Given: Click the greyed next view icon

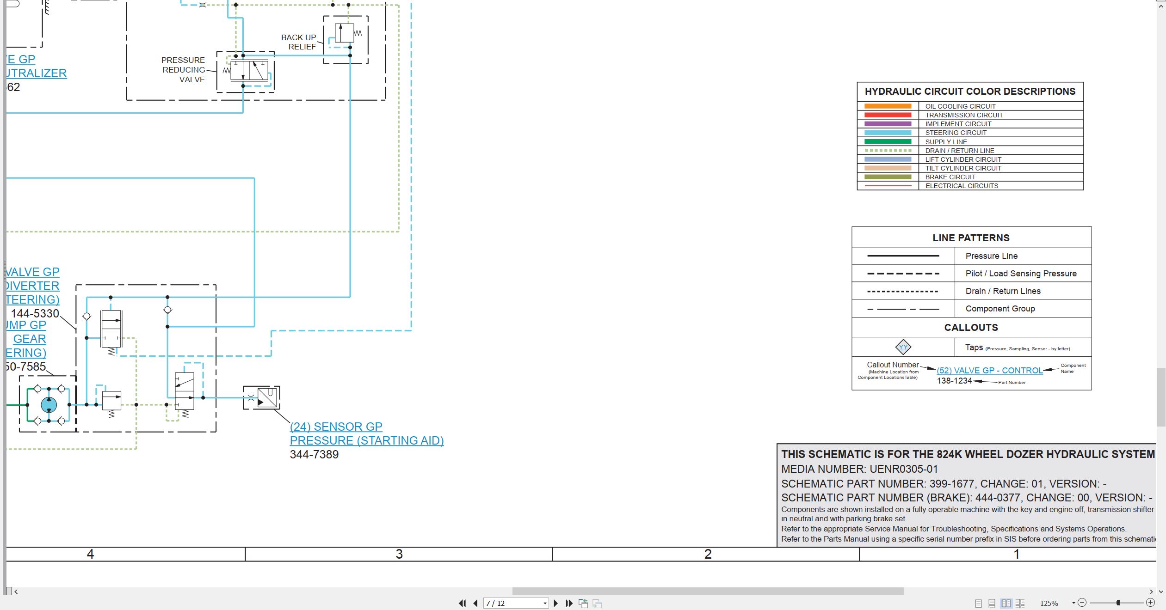Looking at the screenshot, I should (597, 603).
